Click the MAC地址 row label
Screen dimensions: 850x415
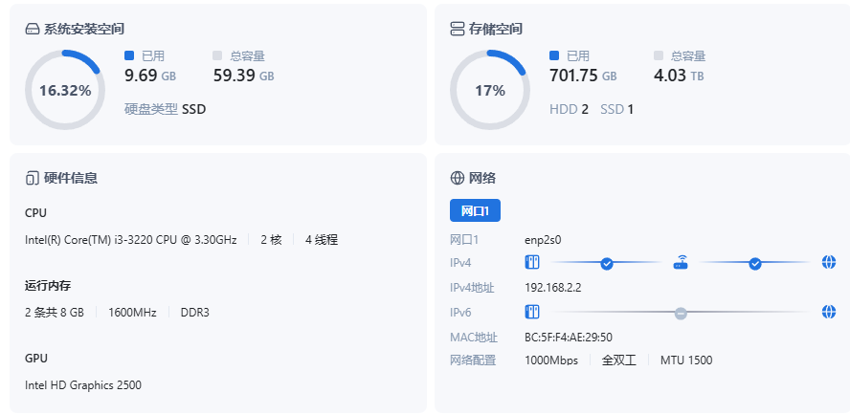pyautogui.click(x=474, y=338)
